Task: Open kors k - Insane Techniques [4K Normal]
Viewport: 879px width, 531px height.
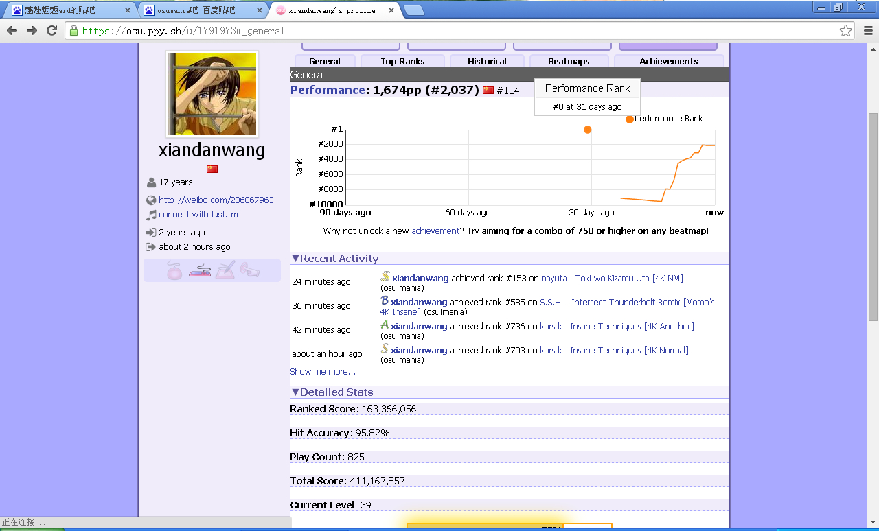Action: tap(614, 350)
